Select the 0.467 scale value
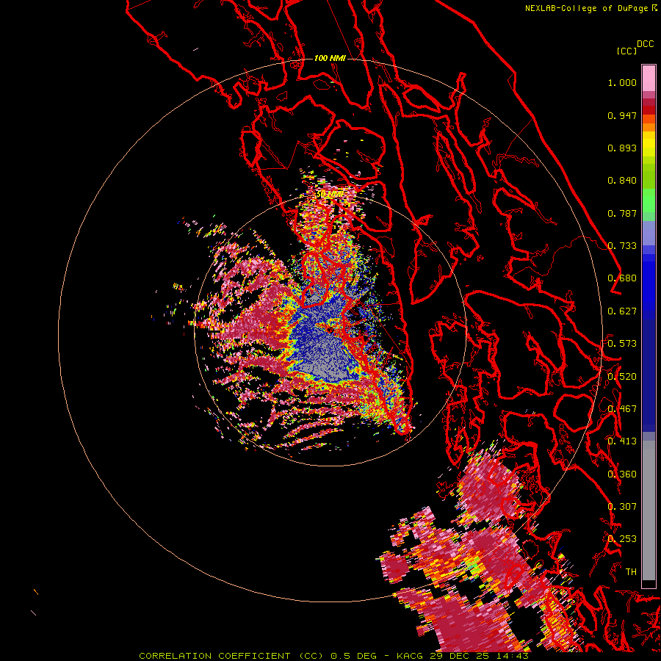The image size is (661, 661). point(622,409)
